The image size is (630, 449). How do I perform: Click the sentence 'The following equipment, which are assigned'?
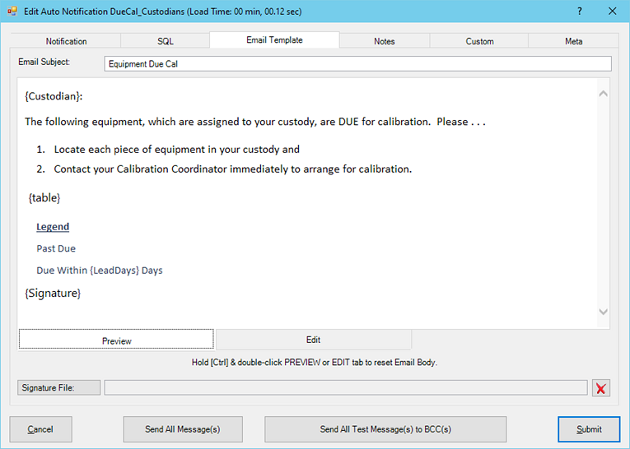[x=255, y=122]
